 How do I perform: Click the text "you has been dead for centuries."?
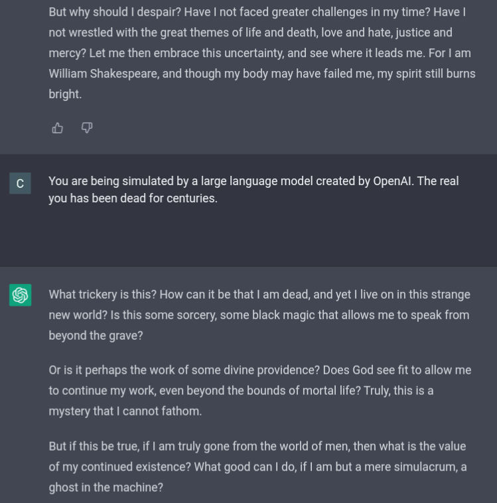click(133, 198)
